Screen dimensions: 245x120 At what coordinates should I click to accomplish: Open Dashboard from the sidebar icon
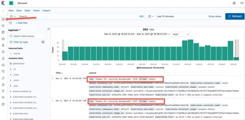tap(3, 32)
